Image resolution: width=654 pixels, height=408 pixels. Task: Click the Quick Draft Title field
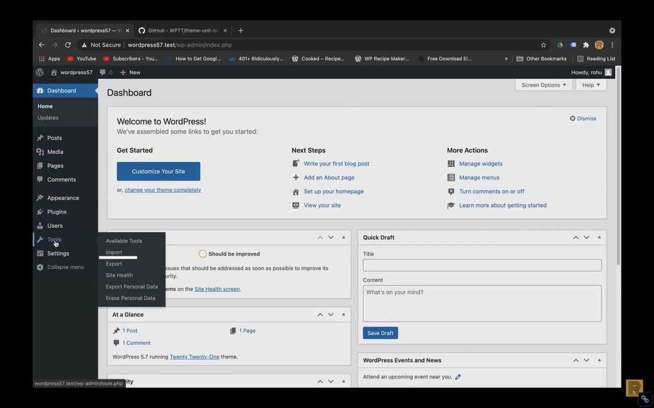482,265
